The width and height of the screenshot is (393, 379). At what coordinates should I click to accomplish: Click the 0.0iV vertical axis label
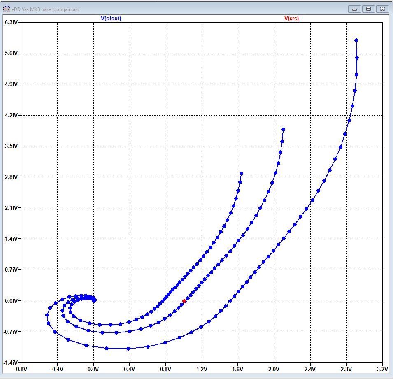point(11,301)
